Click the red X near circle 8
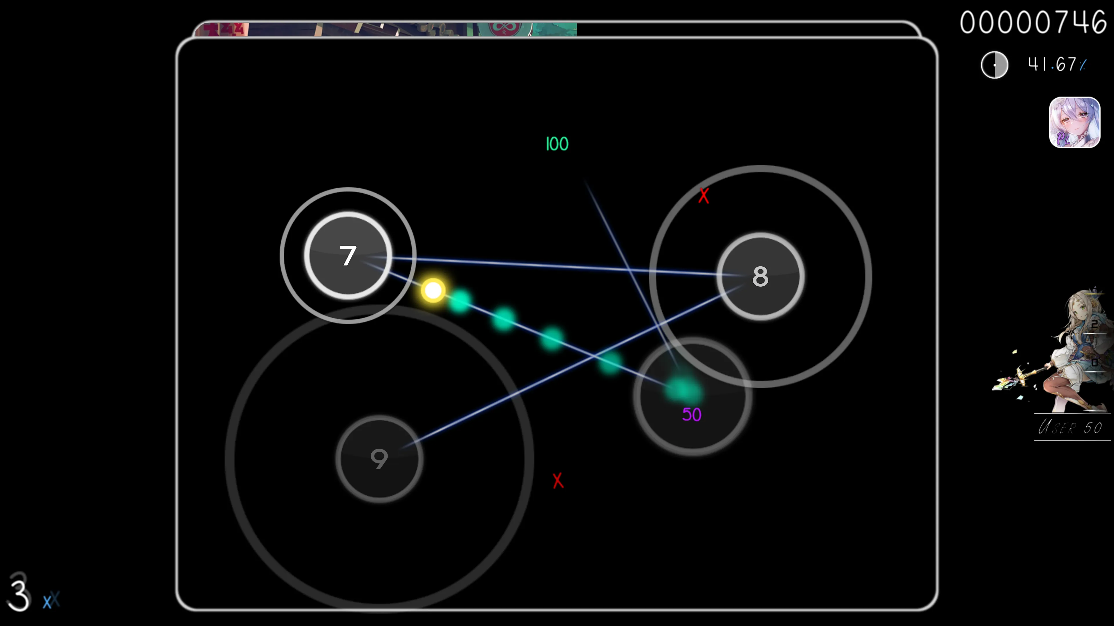This screenshot has width=1114, height=626. point(704,196)
